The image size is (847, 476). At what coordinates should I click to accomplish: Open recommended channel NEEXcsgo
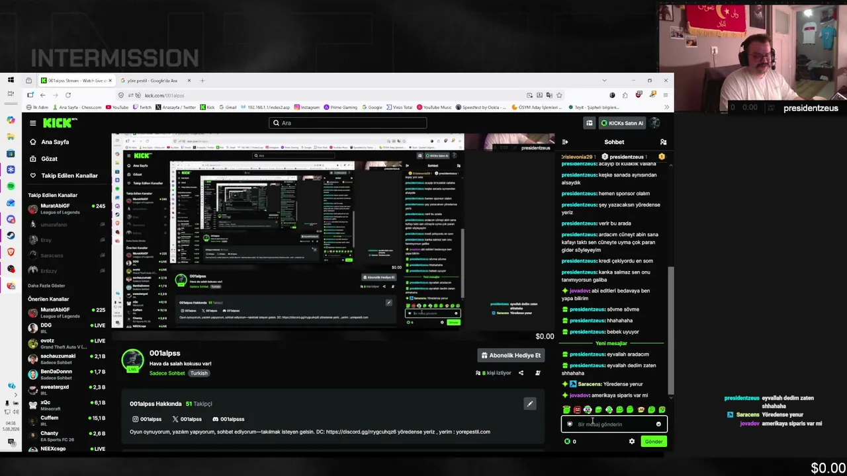[x=66, y=449]
